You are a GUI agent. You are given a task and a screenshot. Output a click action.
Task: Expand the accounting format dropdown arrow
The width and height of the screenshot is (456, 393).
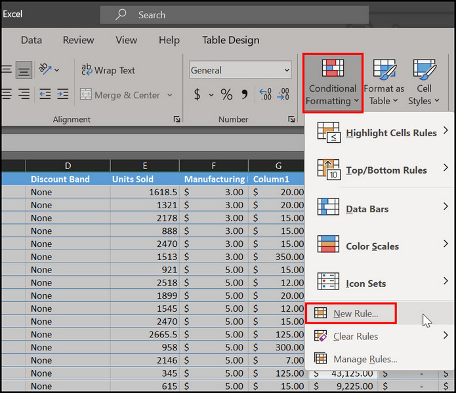[211, 95]
